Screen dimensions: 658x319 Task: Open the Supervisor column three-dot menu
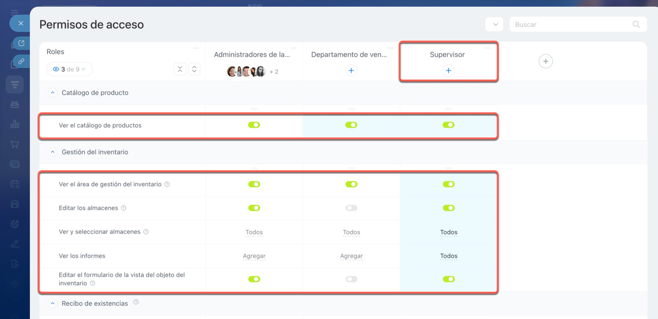tap(487, 48)
